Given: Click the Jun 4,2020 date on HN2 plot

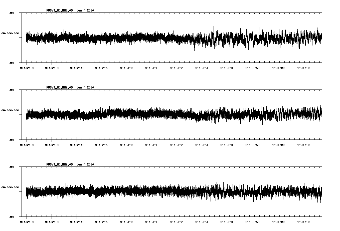Looking at the screenshot, I should point(85,87).
